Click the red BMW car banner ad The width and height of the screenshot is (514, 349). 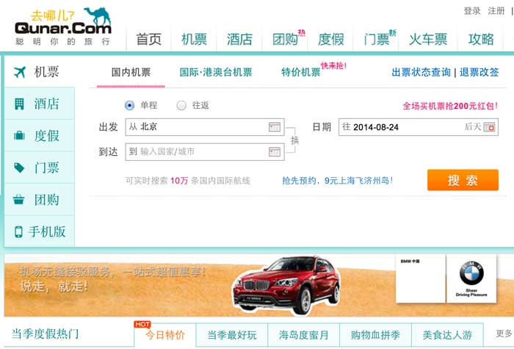[x=286, y=285]
